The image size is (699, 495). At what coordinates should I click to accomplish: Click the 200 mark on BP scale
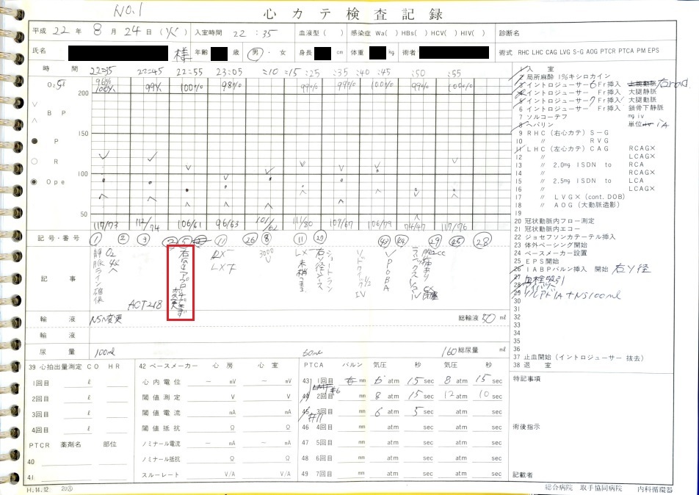(x=82, y=93)
